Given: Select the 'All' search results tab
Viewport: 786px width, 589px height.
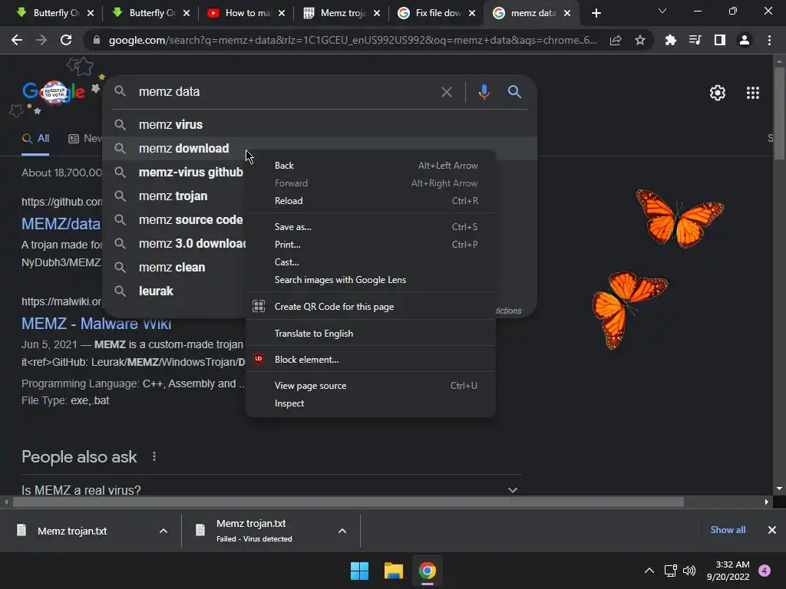Looking at the screenshot, I should 35,139.
